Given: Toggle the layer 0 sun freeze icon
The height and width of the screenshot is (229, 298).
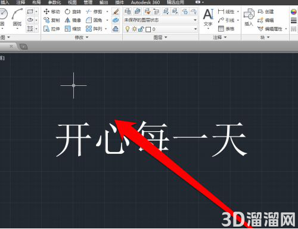Looking at the screenshot, I should 134,29.
